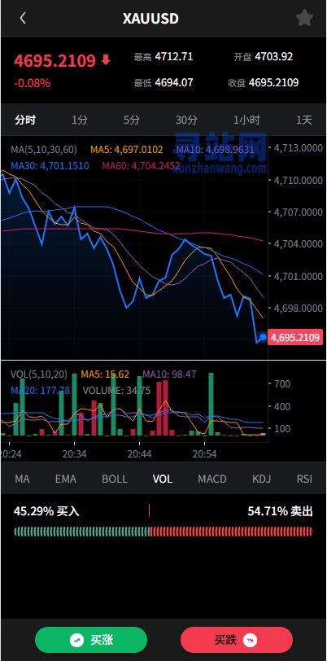Add XAUUSD to favorites with star icon
The width and height of the screenshot is (327, 661).
[304, 19]
